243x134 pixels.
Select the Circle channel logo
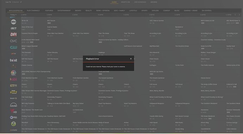(x=13, y=105)
